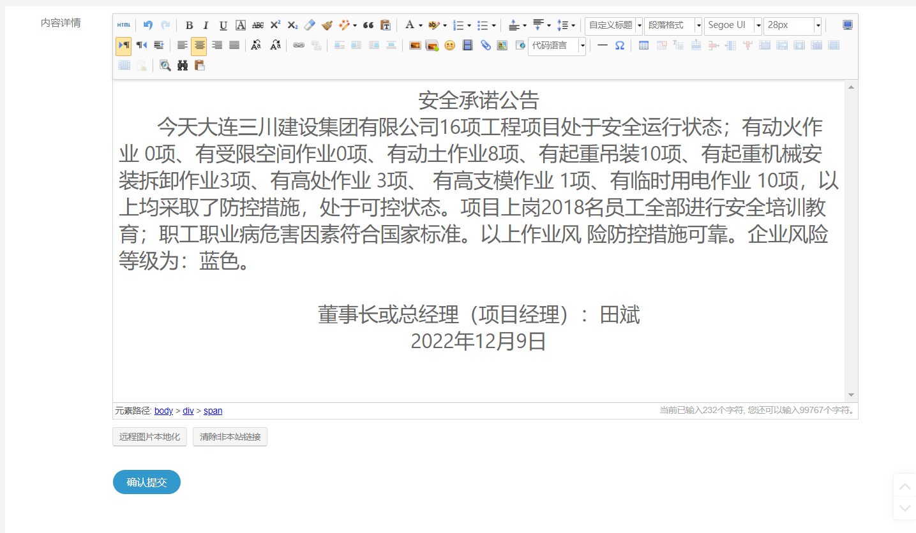Insert a hyperlink
This screenshot has width=916, height=533.
coord(299,45)
